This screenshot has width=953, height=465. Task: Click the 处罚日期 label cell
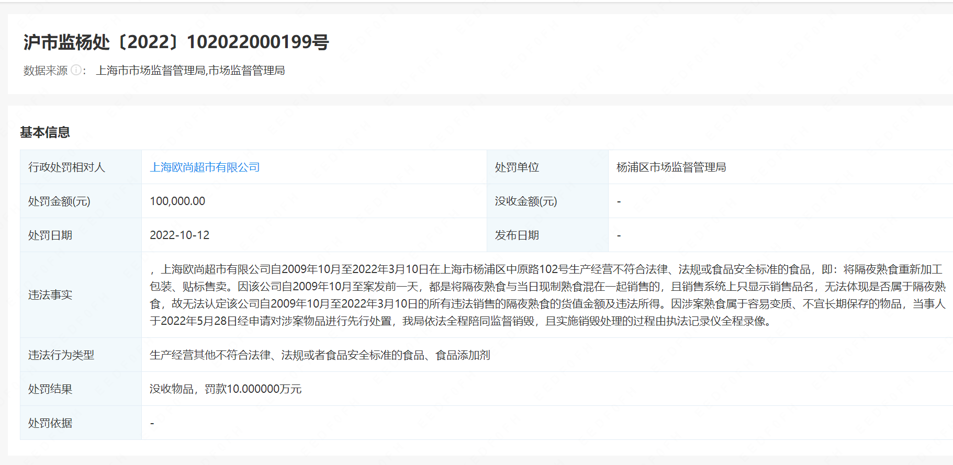(x=50, y=235)
